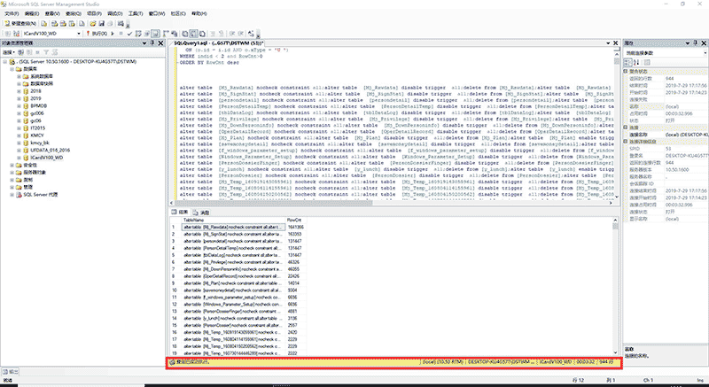Click the vertical scrollbar of the results grid
Viewport: 709px width, 387px height.
615,286
